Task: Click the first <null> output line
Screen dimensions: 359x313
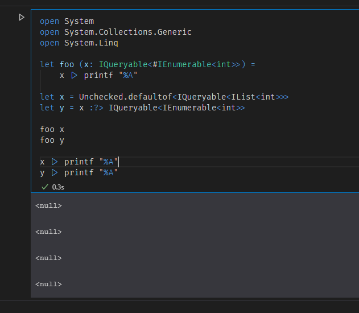Action: 48,205
